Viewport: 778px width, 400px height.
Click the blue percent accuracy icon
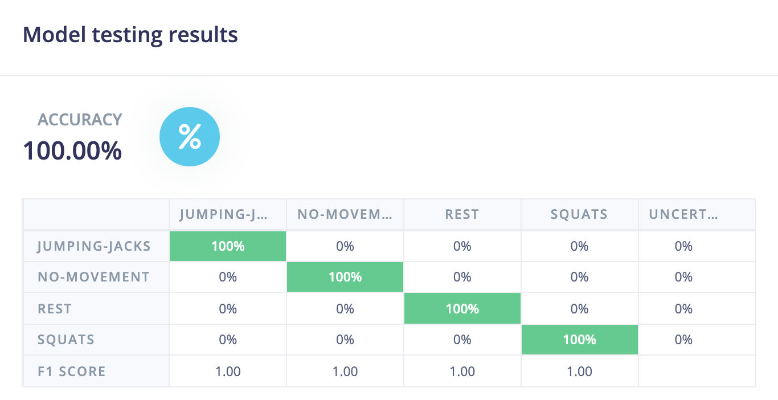click(189, 137)
